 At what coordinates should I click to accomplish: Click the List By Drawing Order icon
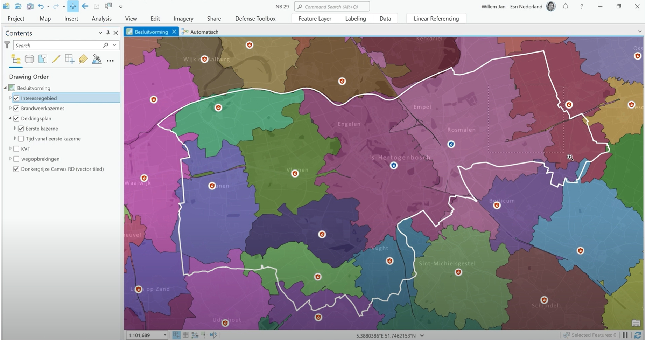16,59
